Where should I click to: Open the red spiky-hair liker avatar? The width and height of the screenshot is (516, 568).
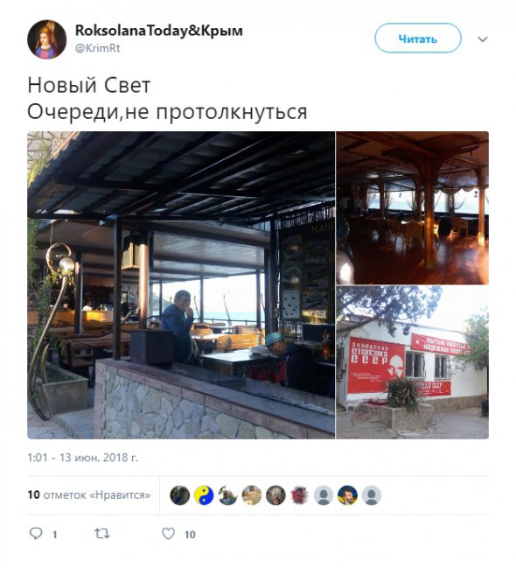coord(299,495)
